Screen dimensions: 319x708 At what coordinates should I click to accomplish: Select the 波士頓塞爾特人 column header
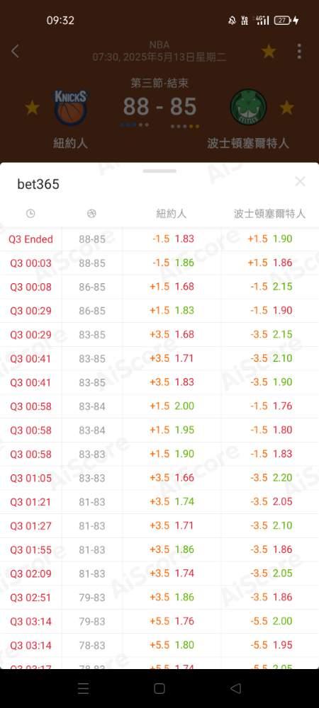pyautogui.click(x=270, y=214)
